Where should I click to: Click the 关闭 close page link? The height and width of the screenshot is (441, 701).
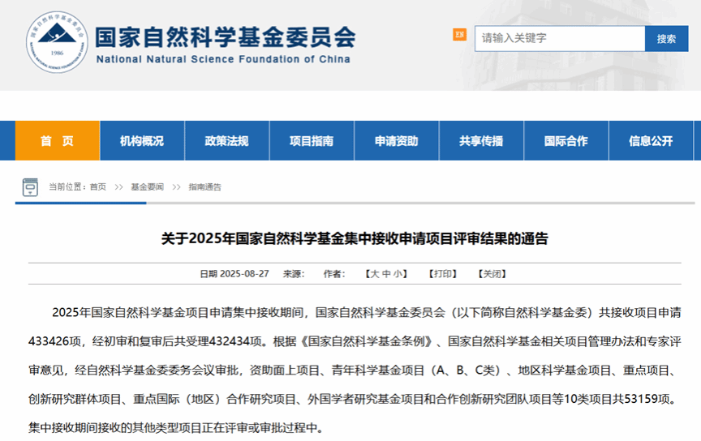click(492, 274)
